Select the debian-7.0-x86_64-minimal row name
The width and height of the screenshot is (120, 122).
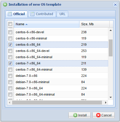(35, 94)
